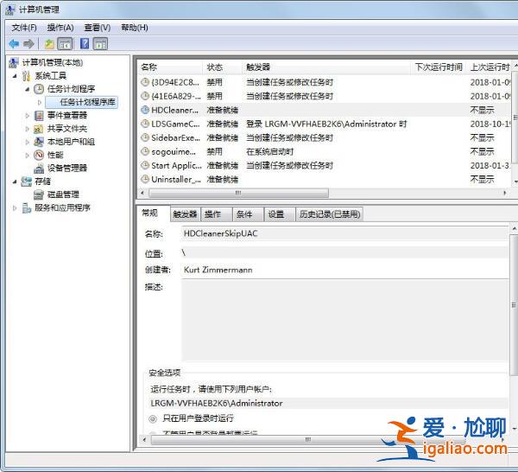Click the 描述 description text area
Viewport: 518px width, 472px height.
[x=344, y=320]
